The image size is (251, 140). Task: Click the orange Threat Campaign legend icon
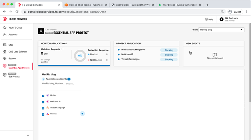tap(48, 108)
